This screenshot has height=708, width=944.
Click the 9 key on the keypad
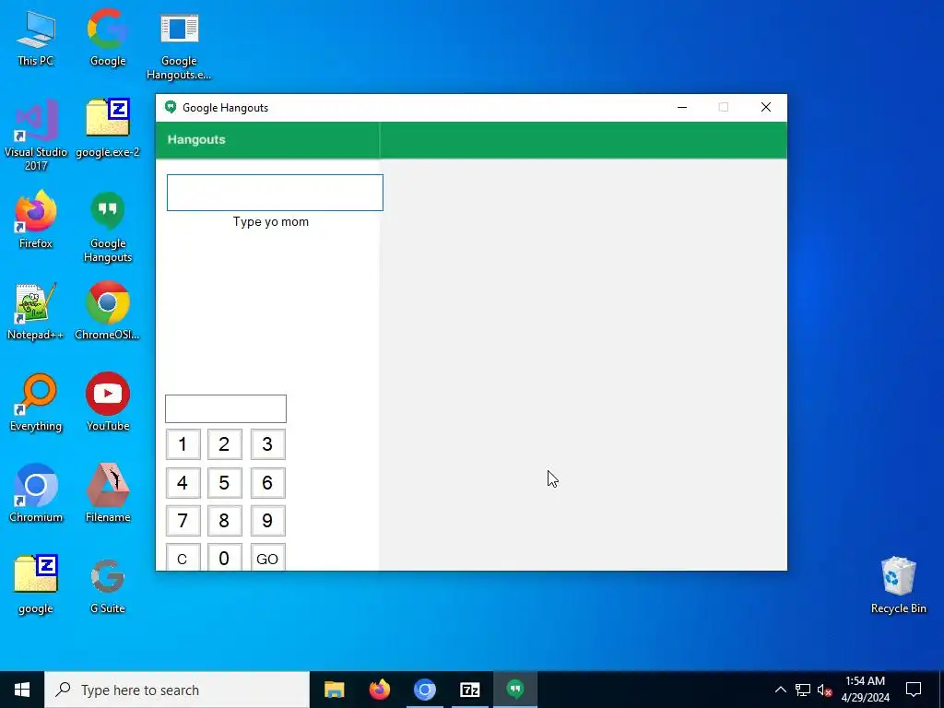268,521
